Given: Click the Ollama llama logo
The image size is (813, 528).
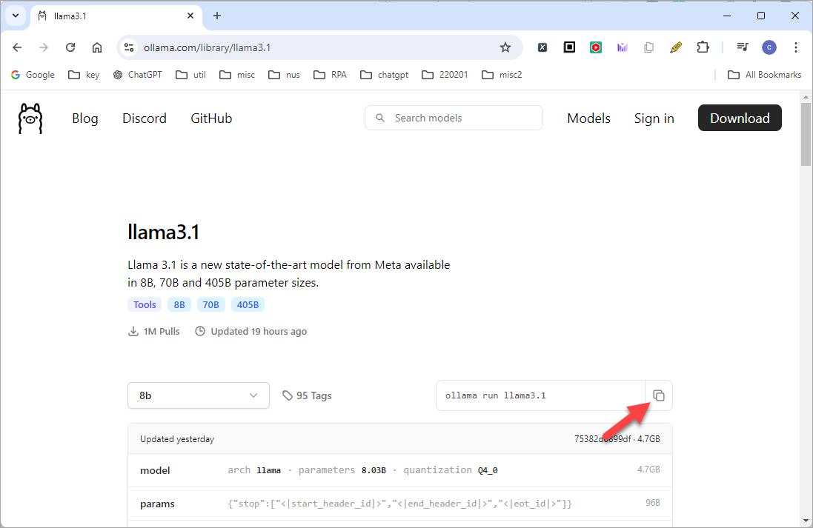Looking at the screenshot, I should 30,118.
